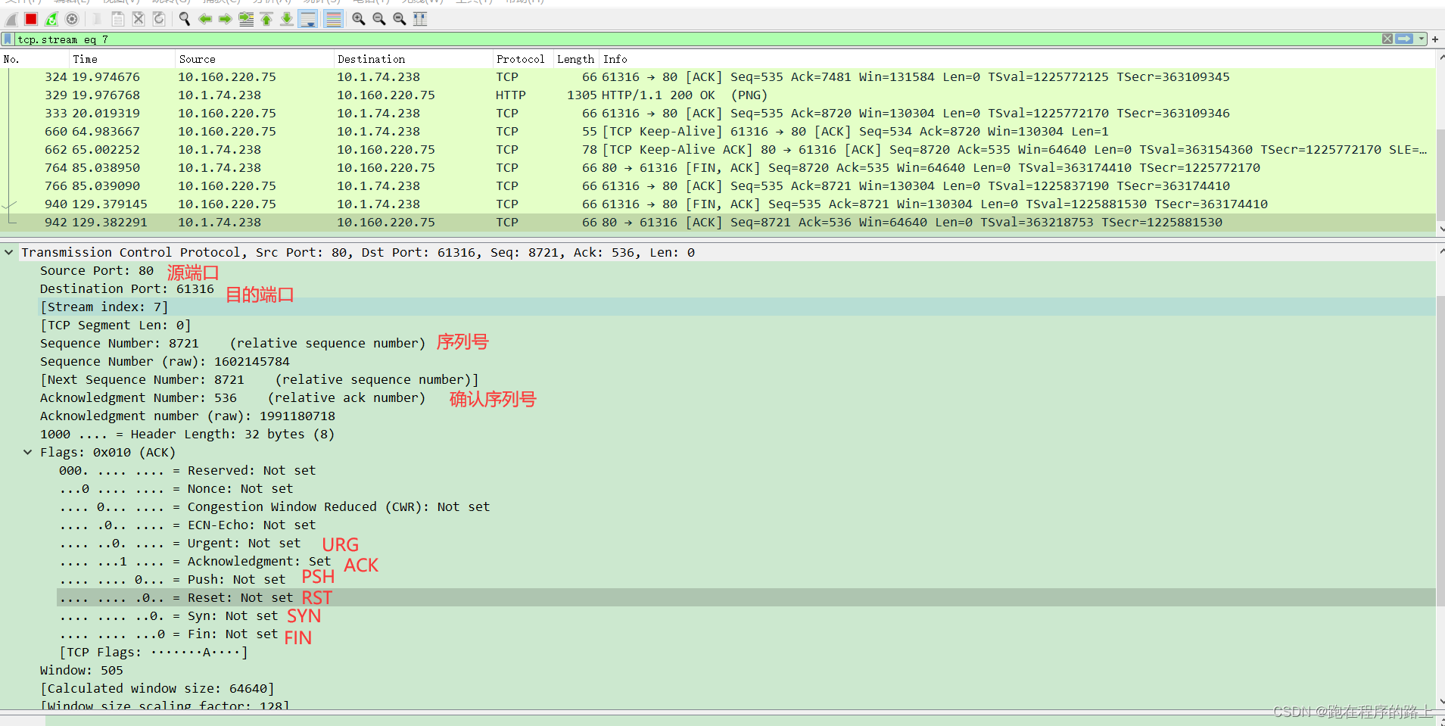Jump to the last packet
Screen dimensions: 1445x726
click(287, 19)
